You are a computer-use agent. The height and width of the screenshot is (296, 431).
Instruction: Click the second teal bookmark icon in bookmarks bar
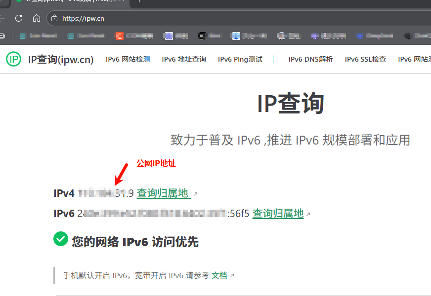coord(70,36)
